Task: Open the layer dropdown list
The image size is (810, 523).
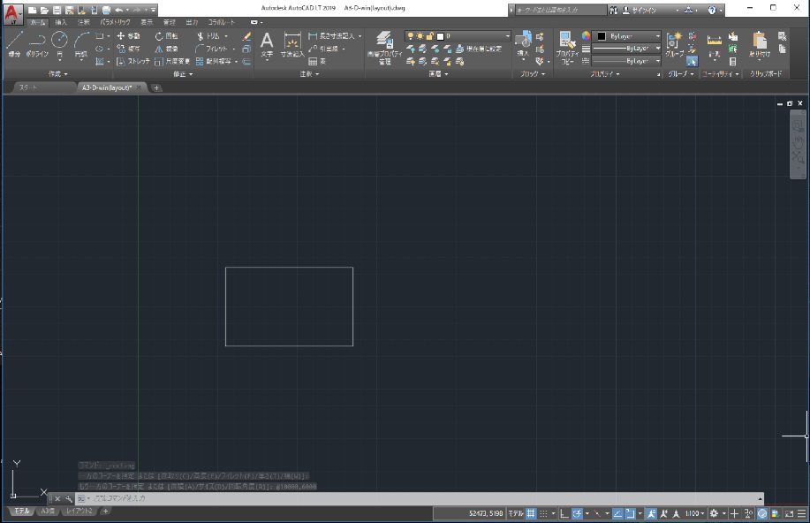Action: (x=458, y=36)
